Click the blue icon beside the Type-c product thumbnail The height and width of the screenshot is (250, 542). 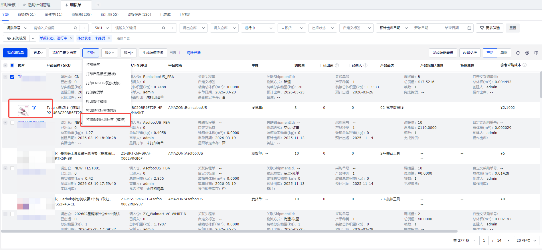point(34,108)
